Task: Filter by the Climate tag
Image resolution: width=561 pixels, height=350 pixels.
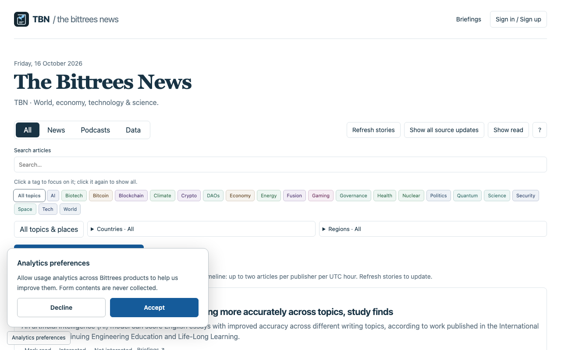Action: [x=163, y=196]
